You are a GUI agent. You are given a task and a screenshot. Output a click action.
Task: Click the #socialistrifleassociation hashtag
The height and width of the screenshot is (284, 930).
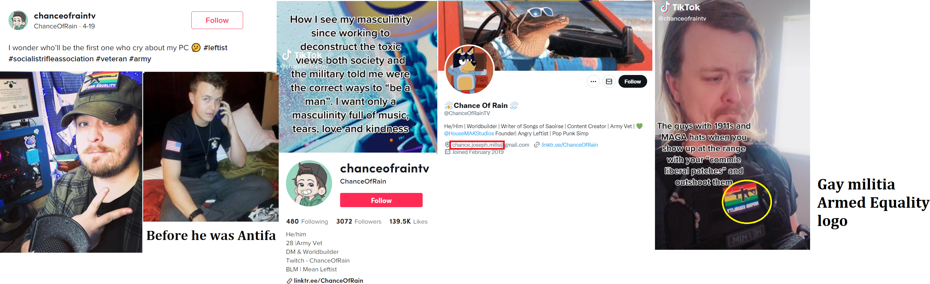point(51,59)
